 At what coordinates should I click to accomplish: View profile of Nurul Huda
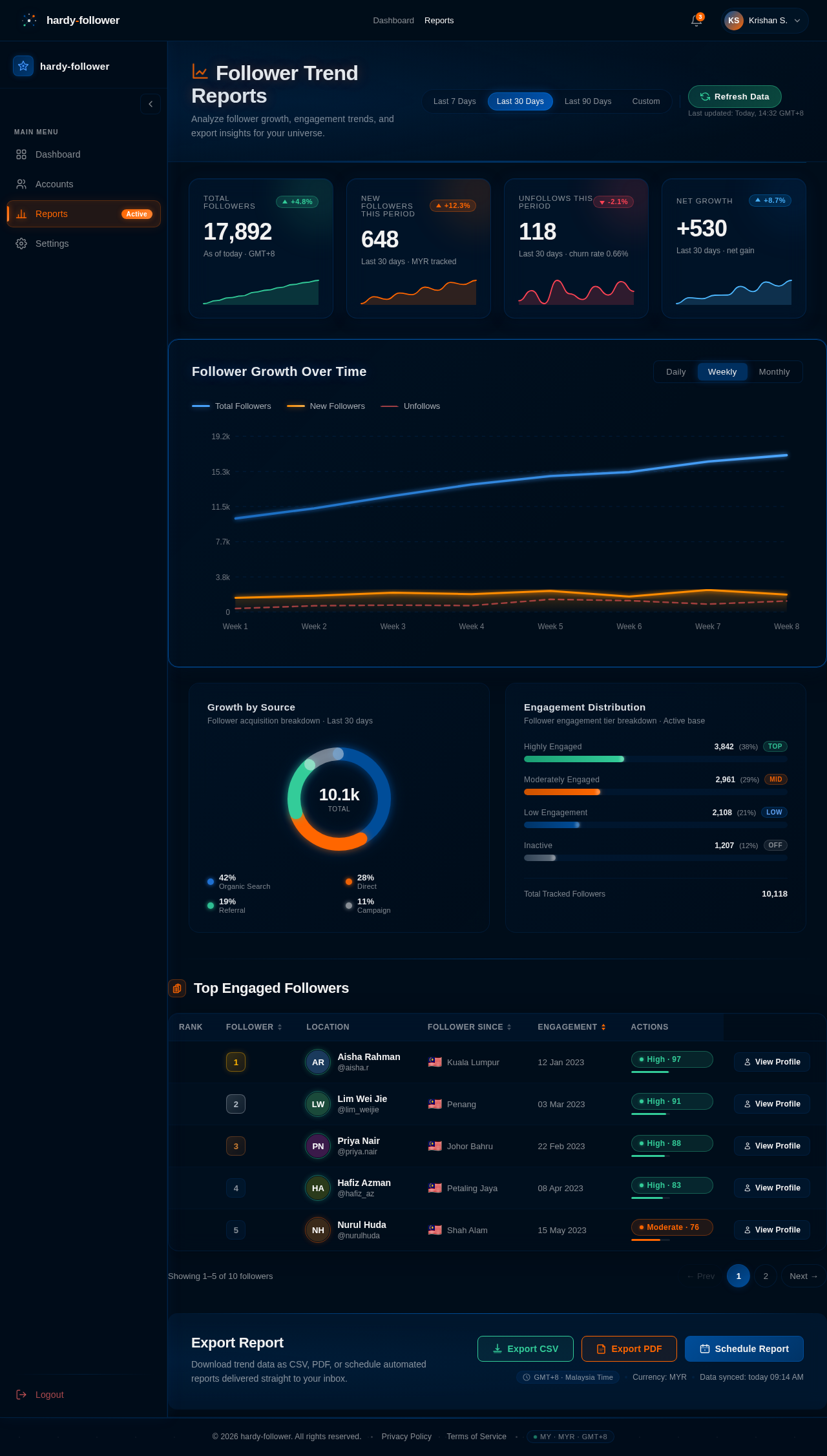pyautogui.click(x=771, y=1230)
